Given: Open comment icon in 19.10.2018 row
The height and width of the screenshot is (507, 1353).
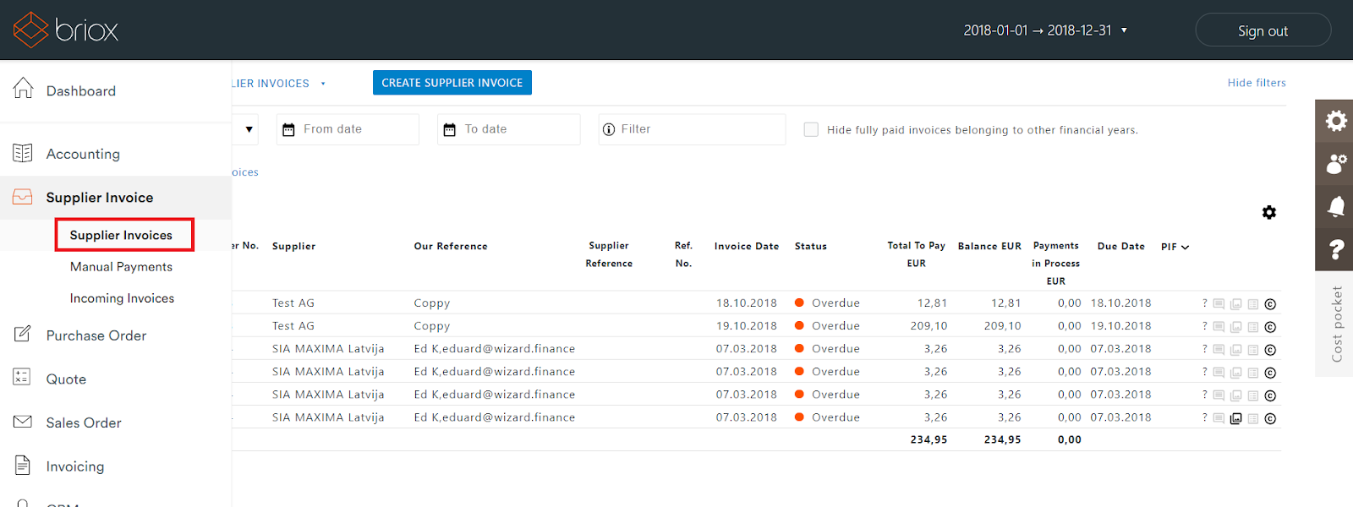Looking at the screenshot, I should tap(1219, 326).
